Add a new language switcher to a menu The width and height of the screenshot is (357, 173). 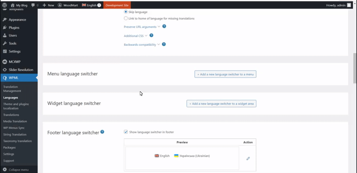pyautogui.click(x=225, y=74)
